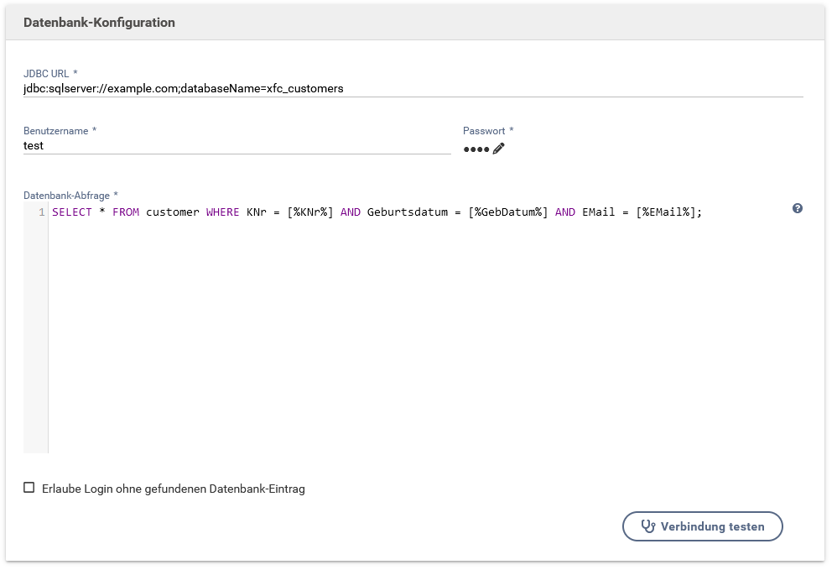Screen dimensions: 837x570
Task: Click the [%KNr%] placeholder in query
Action: pos(310,212)
